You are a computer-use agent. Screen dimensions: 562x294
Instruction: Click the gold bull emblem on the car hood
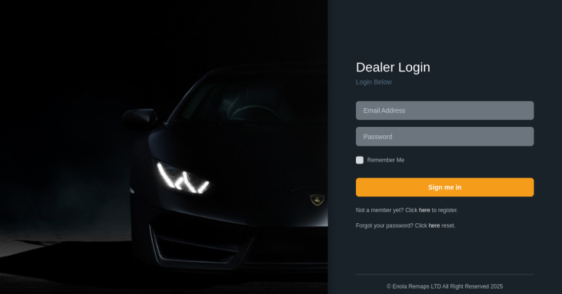(317, 200)
